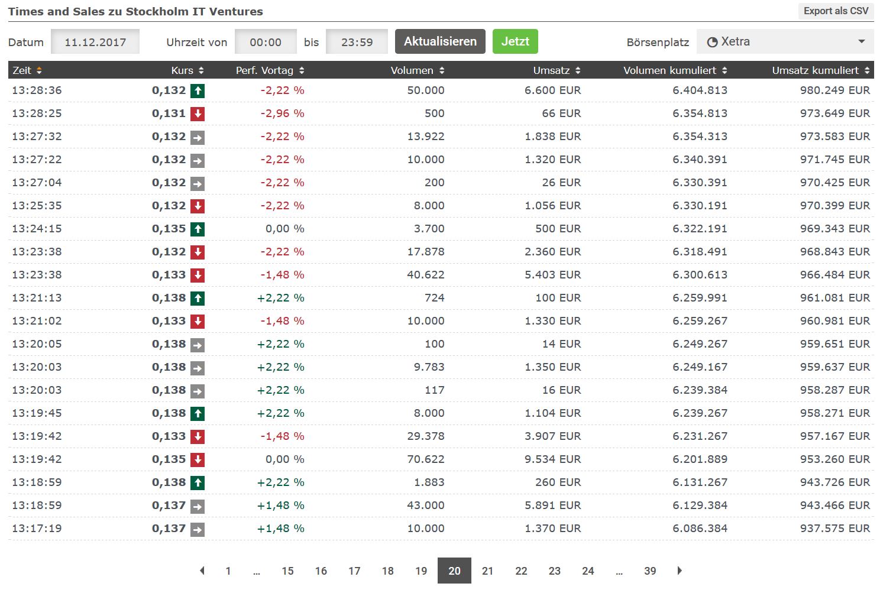Click green up arrow at 13:28:36 row

tap(198, 91)
